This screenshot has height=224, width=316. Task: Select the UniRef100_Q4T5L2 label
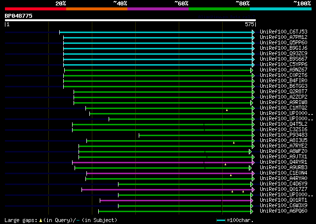pos(283,124)
